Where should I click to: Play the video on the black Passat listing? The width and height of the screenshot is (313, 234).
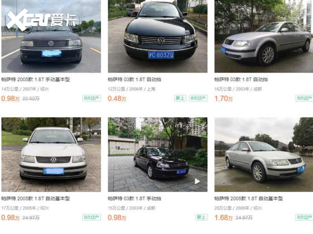[197, 181]
